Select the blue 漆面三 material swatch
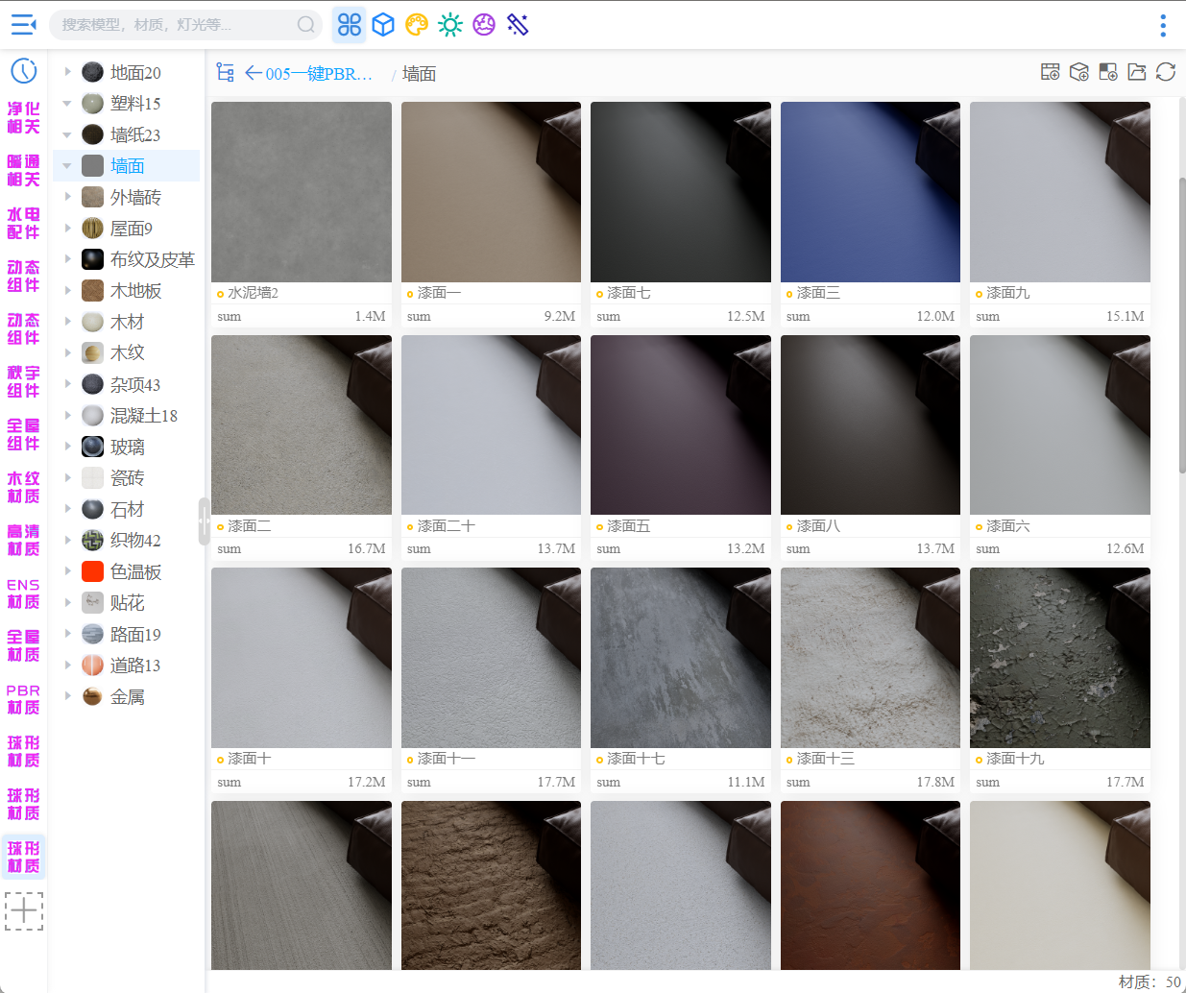The height and width of the screenshot is (993, 1186). 870,192
